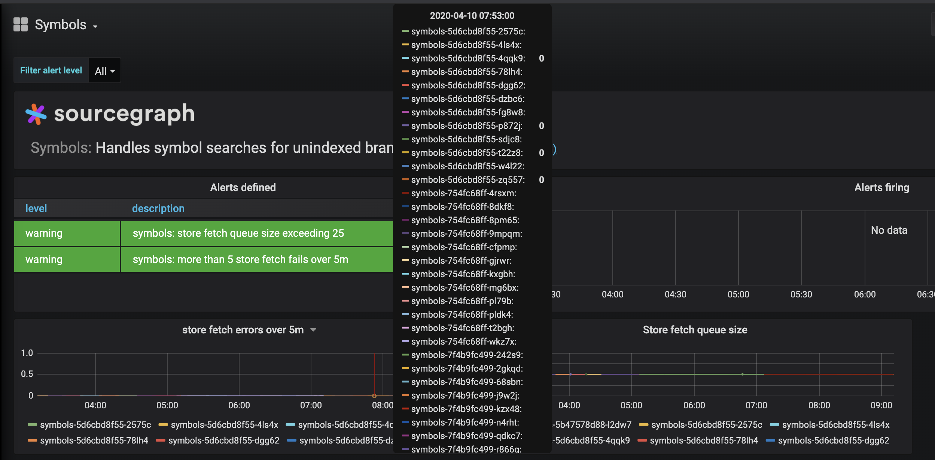The width and height of the screenshot is (935, 460).
Task: Sort table by level column header
Action: click(36, 208)
